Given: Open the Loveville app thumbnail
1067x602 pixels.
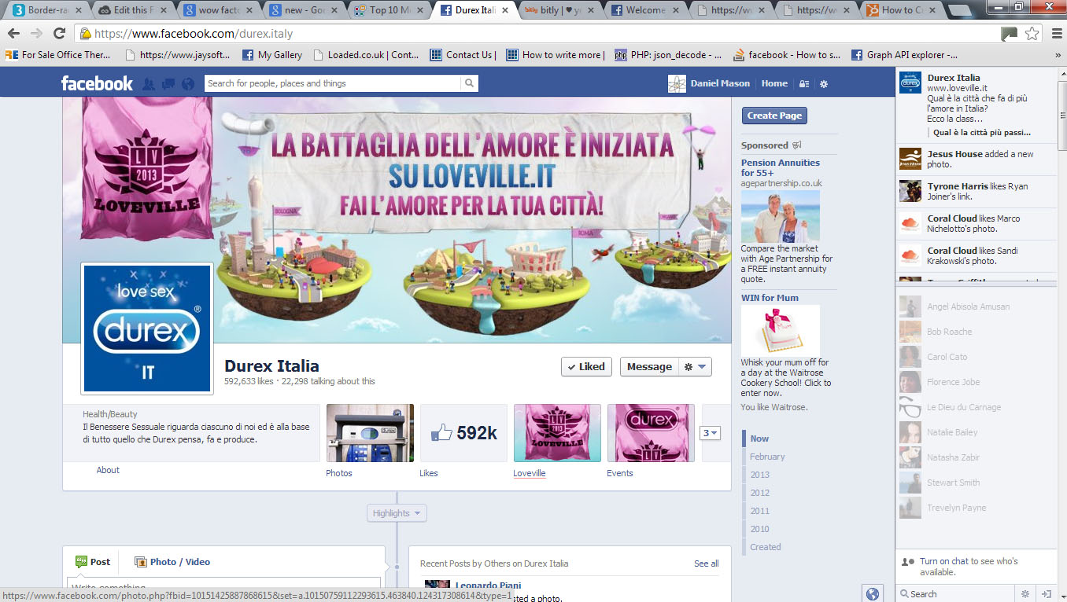Looking at the screenshot, I should point(557,433).
